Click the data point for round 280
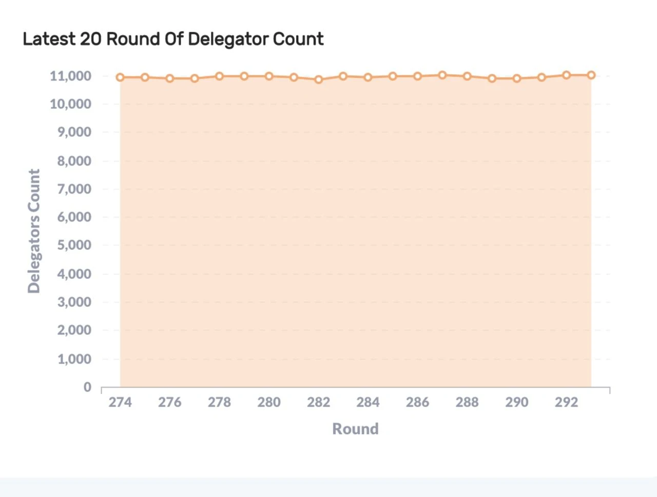 click(x=269, y=76)
